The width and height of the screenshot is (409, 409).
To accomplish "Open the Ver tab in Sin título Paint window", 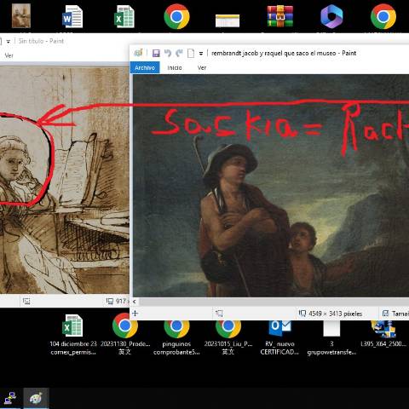I will [x=9, y=55].
